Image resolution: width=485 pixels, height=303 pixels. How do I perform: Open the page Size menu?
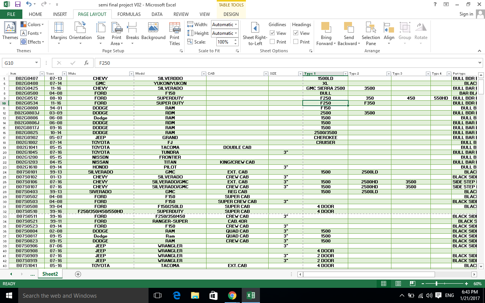101,33
